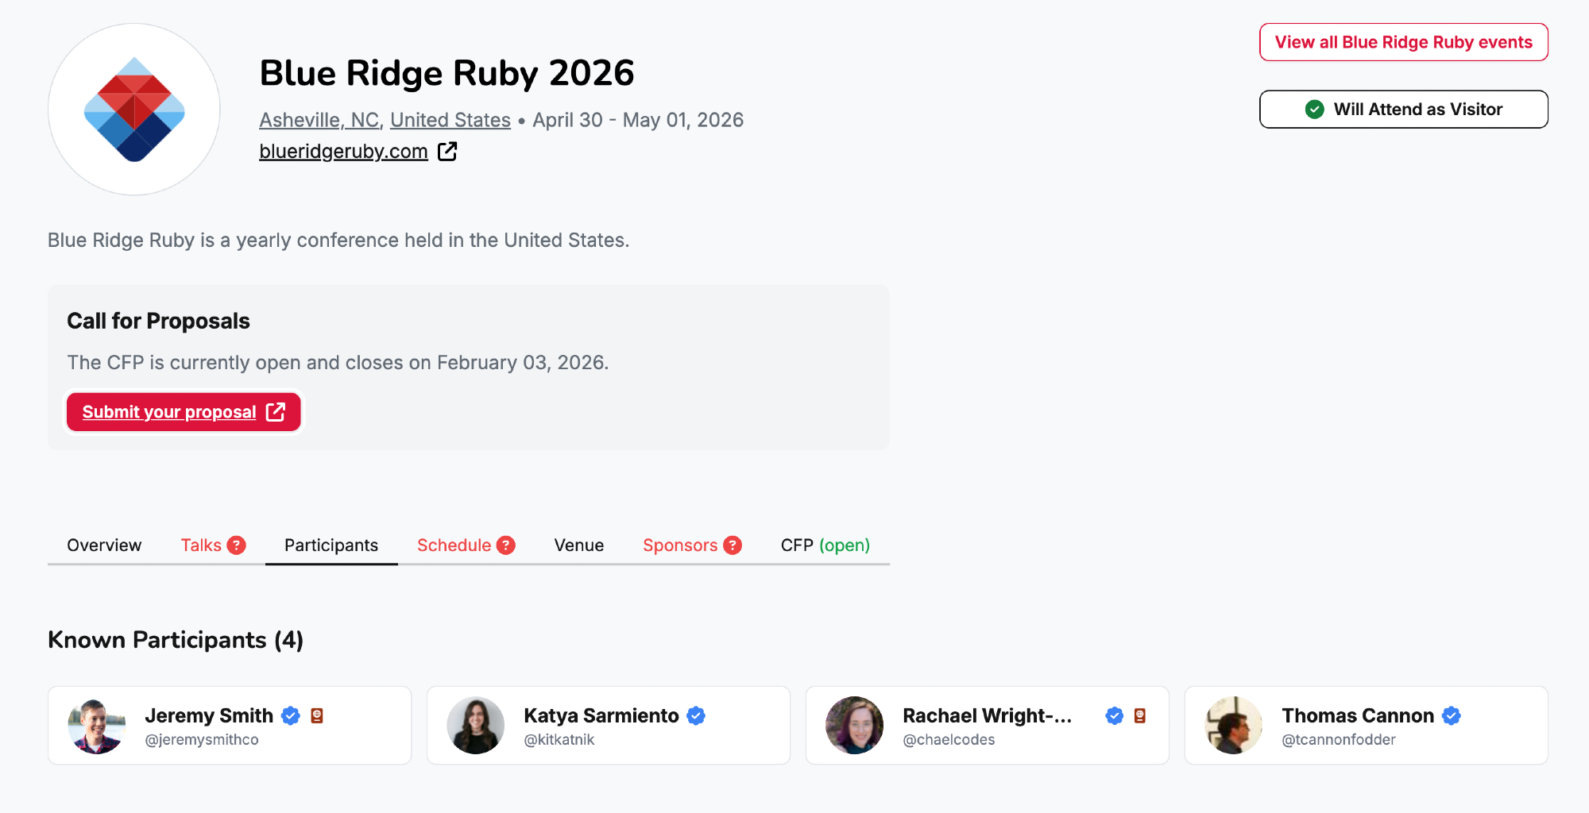Click the question mark badge on Talks
The image size is (1589, 813).
236,545
